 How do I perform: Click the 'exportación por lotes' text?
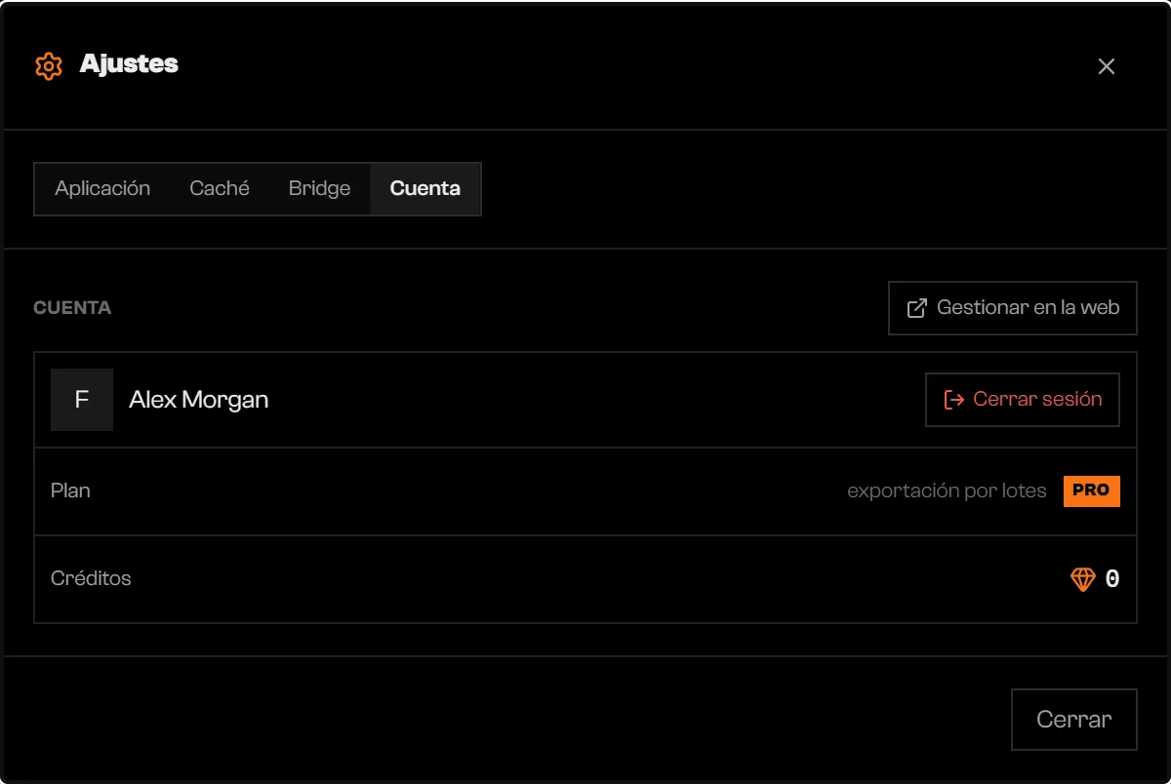pos(947,490)
